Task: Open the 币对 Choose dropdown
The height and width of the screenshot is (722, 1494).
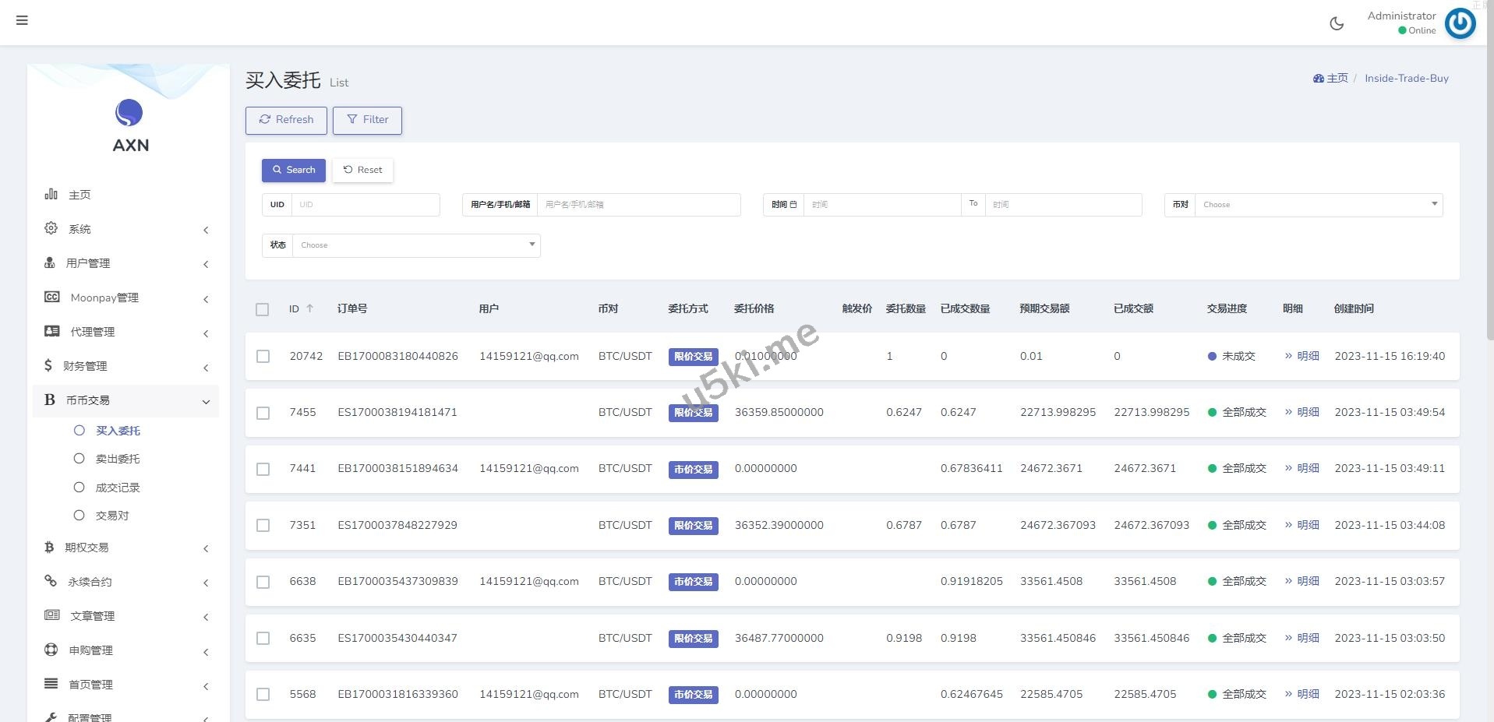Action: tap(1318, 205)
